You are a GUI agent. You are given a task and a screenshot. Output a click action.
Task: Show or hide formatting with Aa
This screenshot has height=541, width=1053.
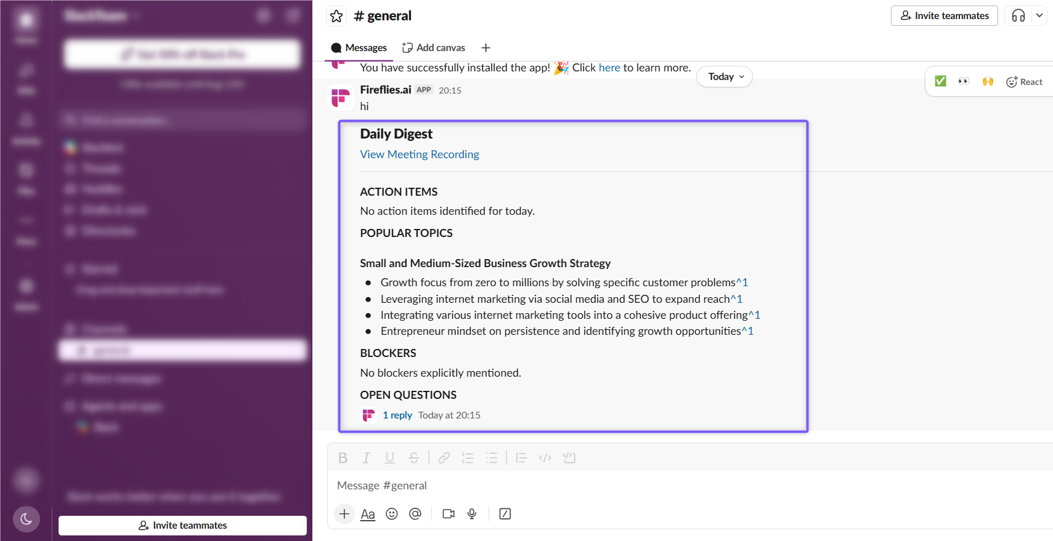click(368, 514)
